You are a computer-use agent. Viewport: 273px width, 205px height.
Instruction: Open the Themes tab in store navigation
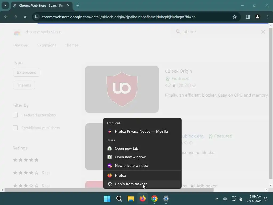pyautogui.click(x=72, y=45)
